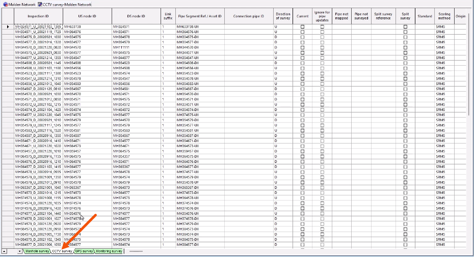
Task: Switch to Monitoring survey tab
Action: pos(109,251)
